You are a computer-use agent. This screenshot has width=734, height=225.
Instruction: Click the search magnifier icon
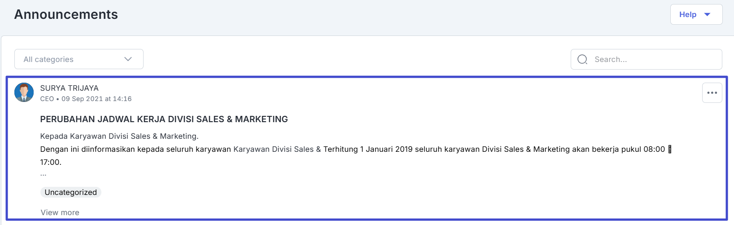pyautogui.click(x=582, y=59)
